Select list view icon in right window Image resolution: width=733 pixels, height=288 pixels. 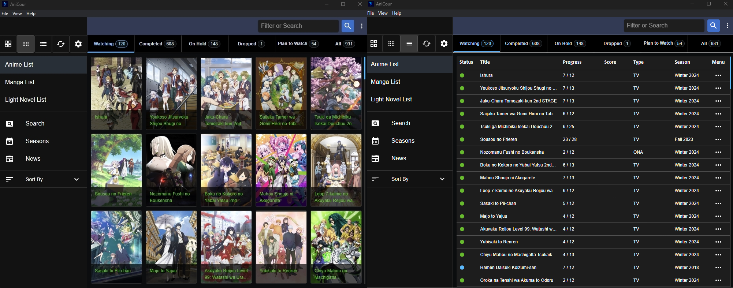409,44
